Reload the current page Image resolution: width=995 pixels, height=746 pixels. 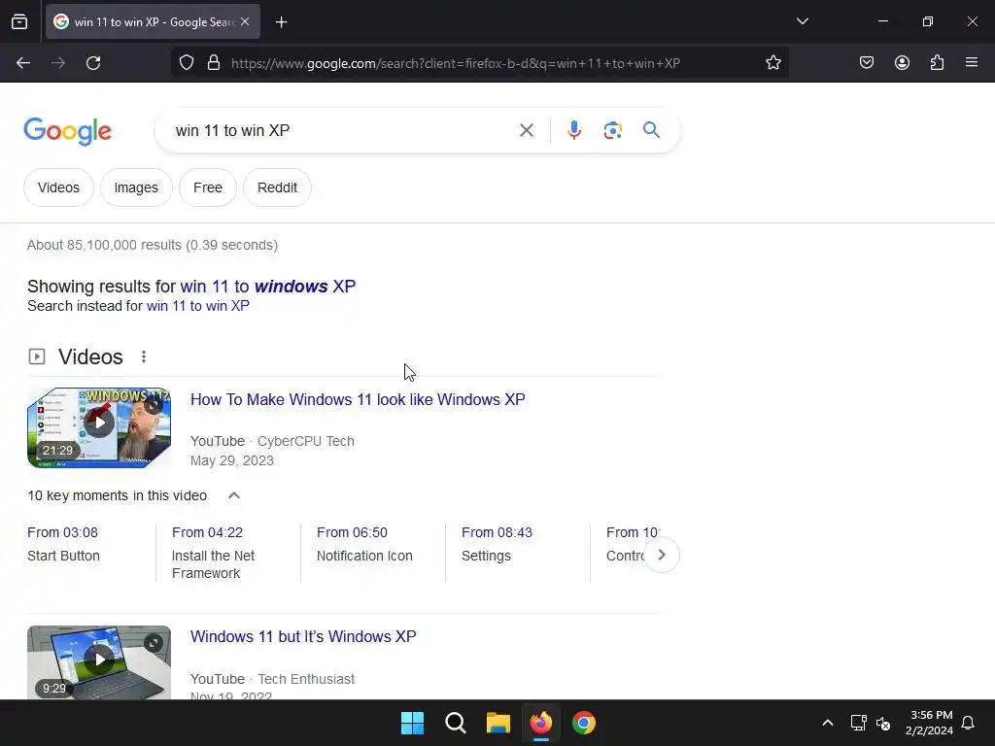pos(93,63)
